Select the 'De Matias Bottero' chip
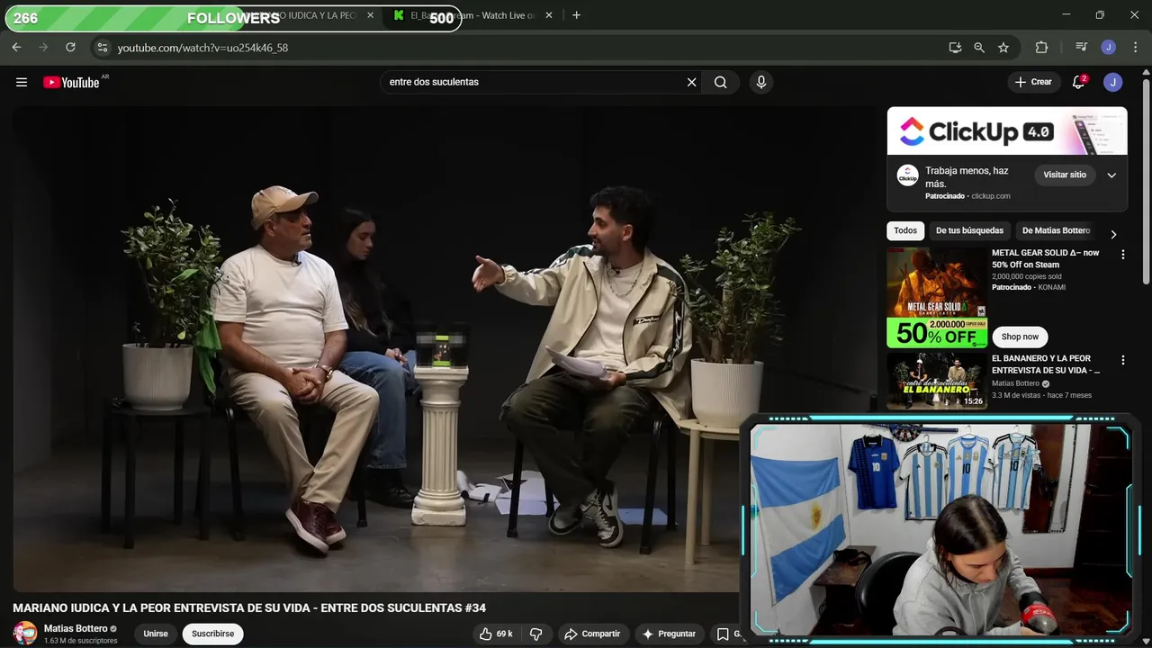Screen dimensions: 1152x648 point(1056,230)
